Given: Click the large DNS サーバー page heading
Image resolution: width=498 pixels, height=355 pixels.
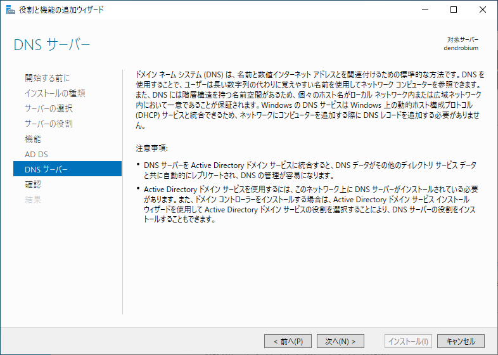Looking at the screenshot, I should coord(52,45).
